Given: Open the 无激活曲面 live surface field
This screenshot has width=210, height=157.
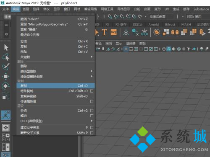Looking at the screenshot, I should pos(161,17).
